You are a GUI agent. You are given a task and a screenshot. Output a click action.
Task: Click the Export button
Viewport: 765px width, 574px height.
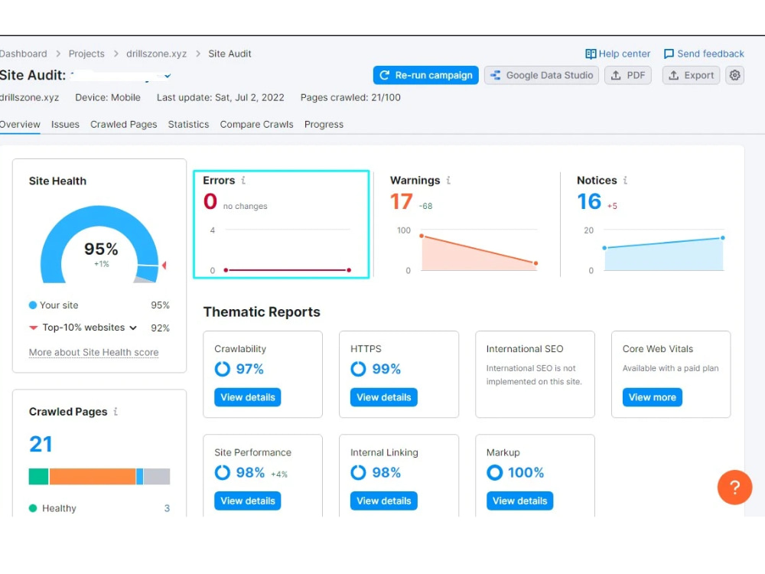[691, 75]
